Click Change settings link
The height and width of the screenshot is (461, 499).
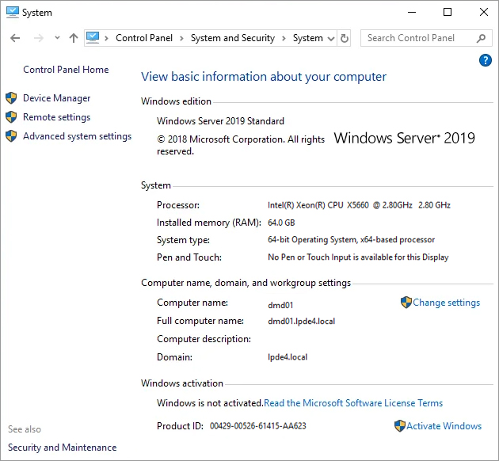click(446, 303)
